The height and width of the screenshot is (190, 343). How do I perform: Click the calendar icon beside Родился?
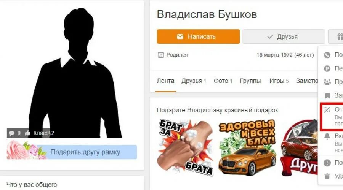click(160, 55)
